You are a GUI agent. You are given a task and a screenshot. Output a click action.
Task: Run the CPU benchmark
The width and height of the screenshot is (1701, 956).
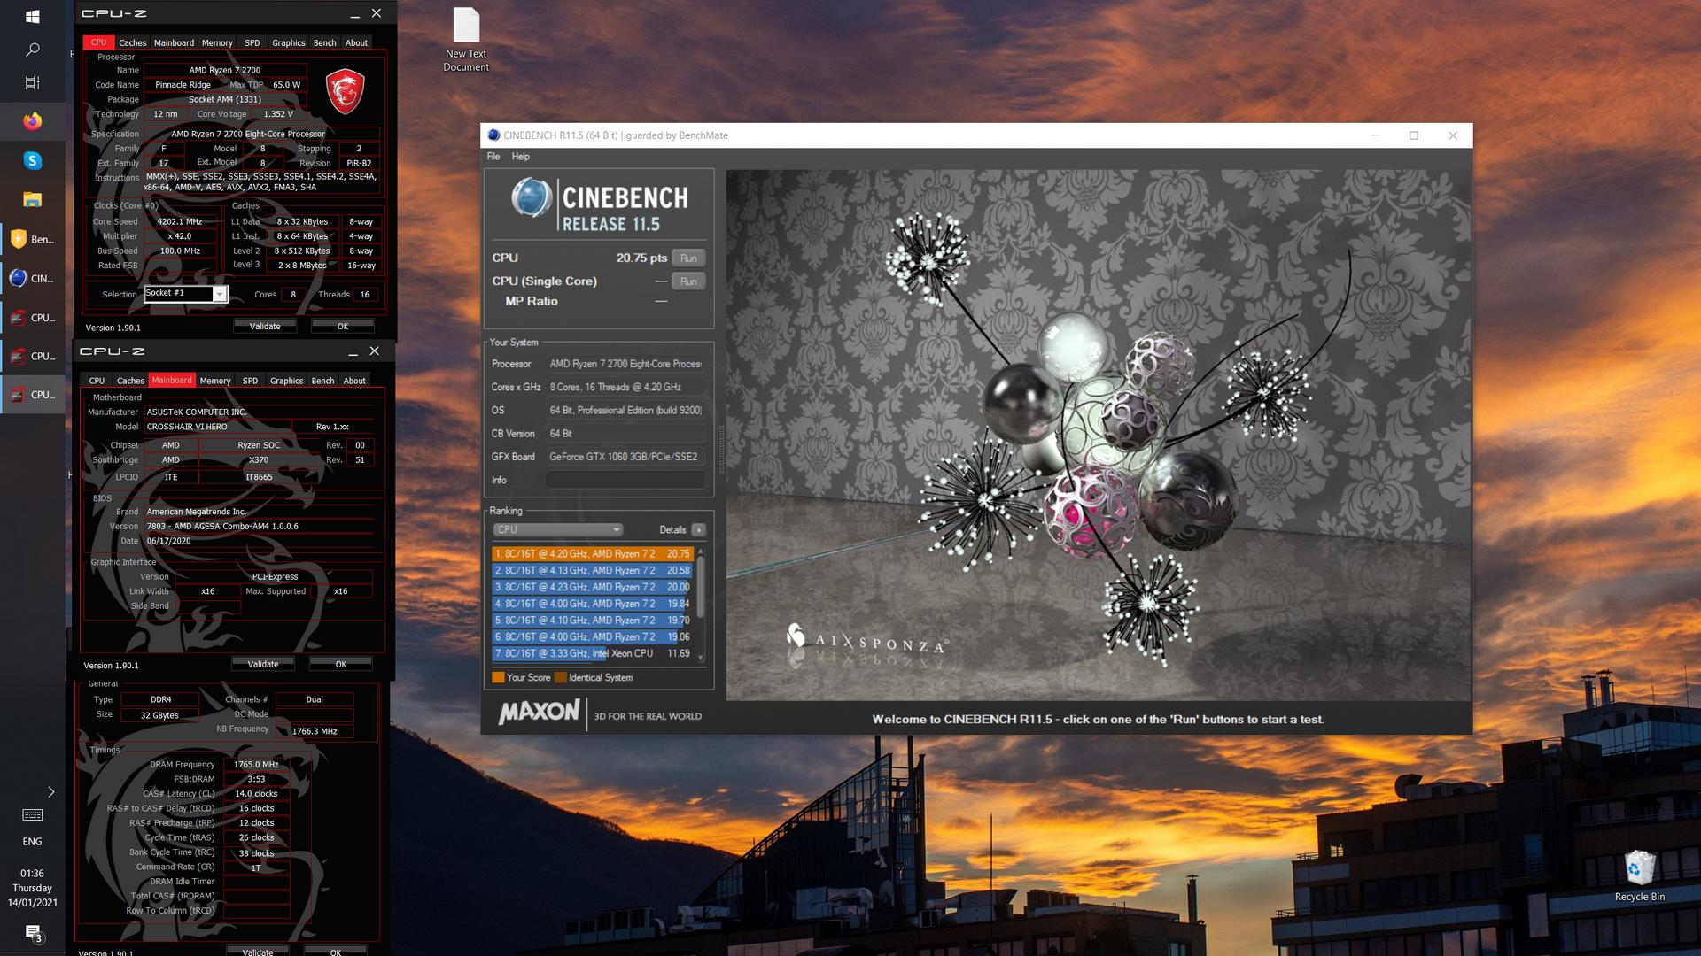click(688, 258)
